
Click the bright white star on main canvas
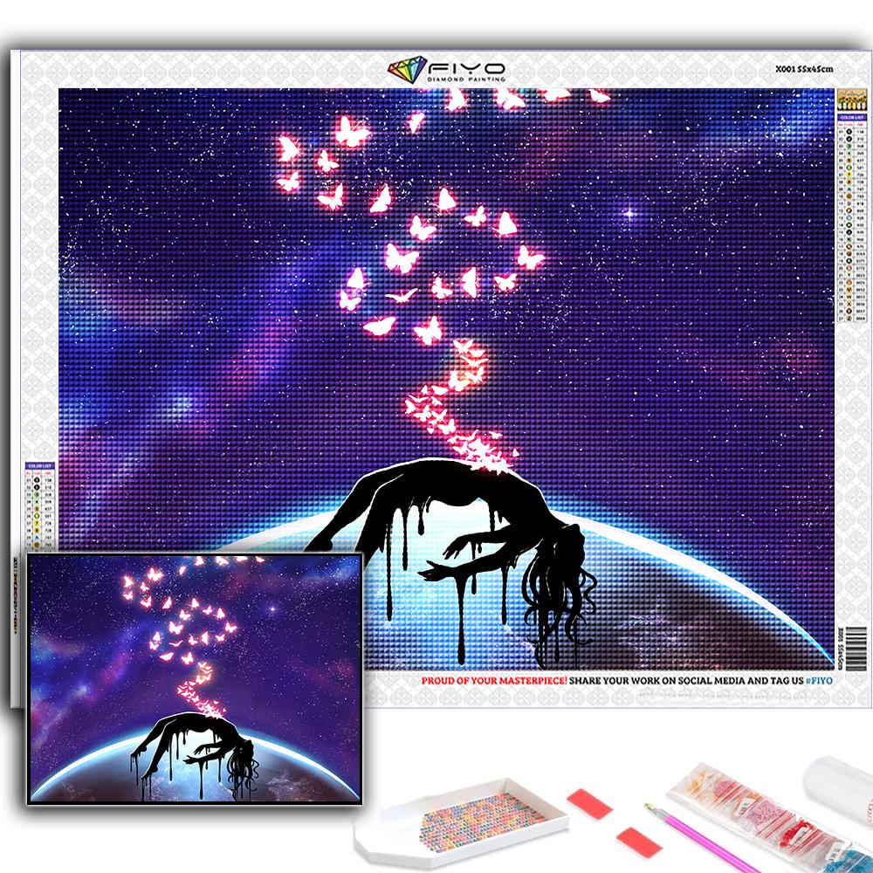pyautogui.click(x=629, y=213)
